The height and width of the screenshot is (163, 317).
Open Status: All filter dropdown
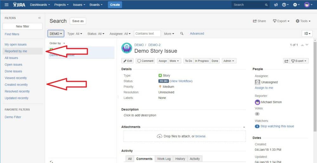point(96,33)
